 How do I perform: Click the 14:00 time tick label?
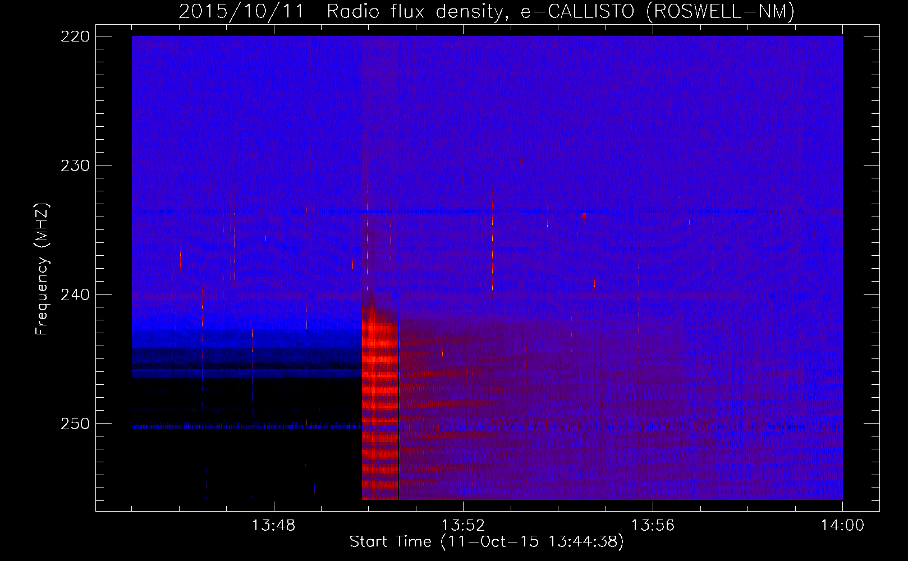843,526
